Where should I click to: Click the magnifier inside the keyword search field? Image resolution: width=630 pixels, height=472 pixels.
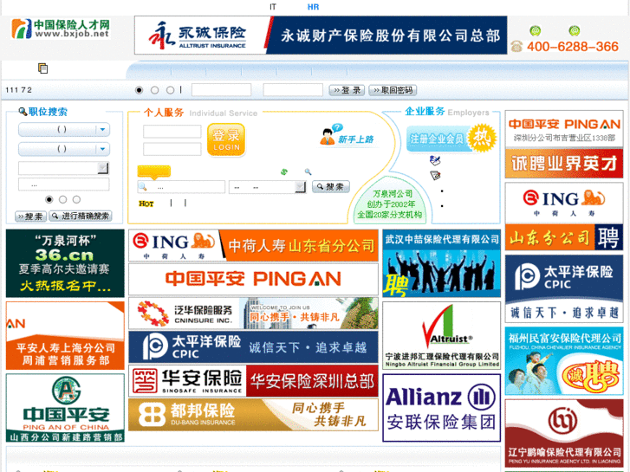[x=143, y=187]
